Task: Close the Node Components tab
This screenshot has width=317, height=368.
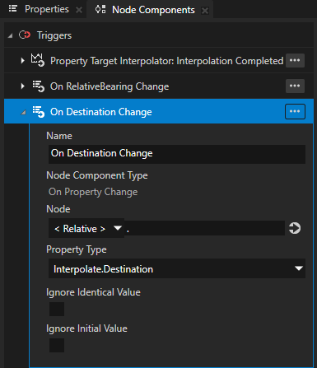Action: click(x=205, y=11)
